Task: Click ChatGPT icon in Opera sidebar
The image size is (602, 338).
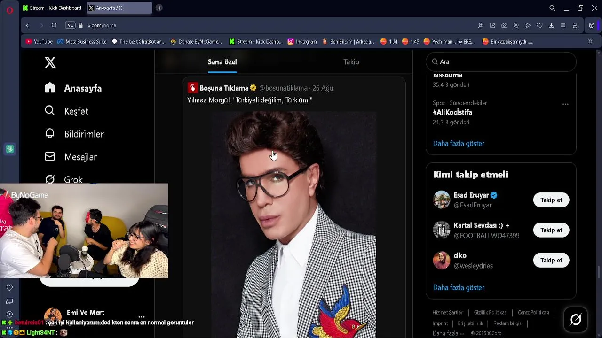Action: pyautogui.click(x=9, y=149)
